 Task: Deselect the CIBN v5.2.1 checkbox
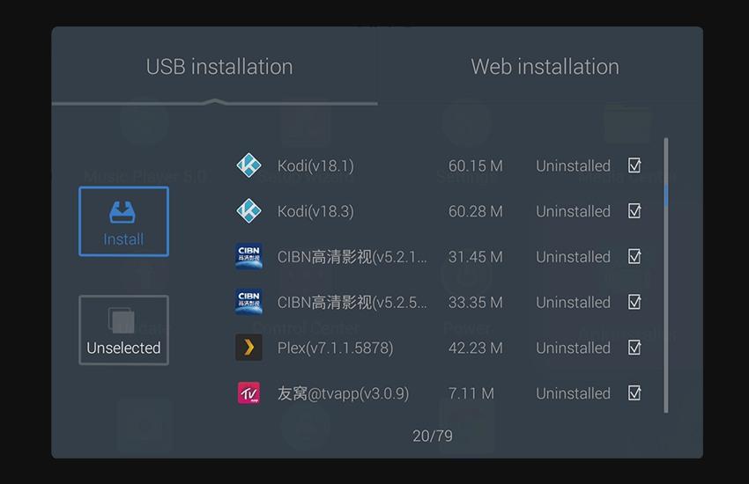pyautogui.click(x=634, y=257)
